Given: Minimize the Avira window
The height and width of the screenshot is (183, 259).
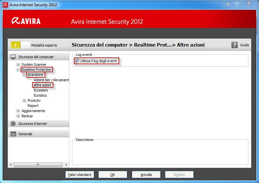Looking at the screenshot, I should (228, 3).
